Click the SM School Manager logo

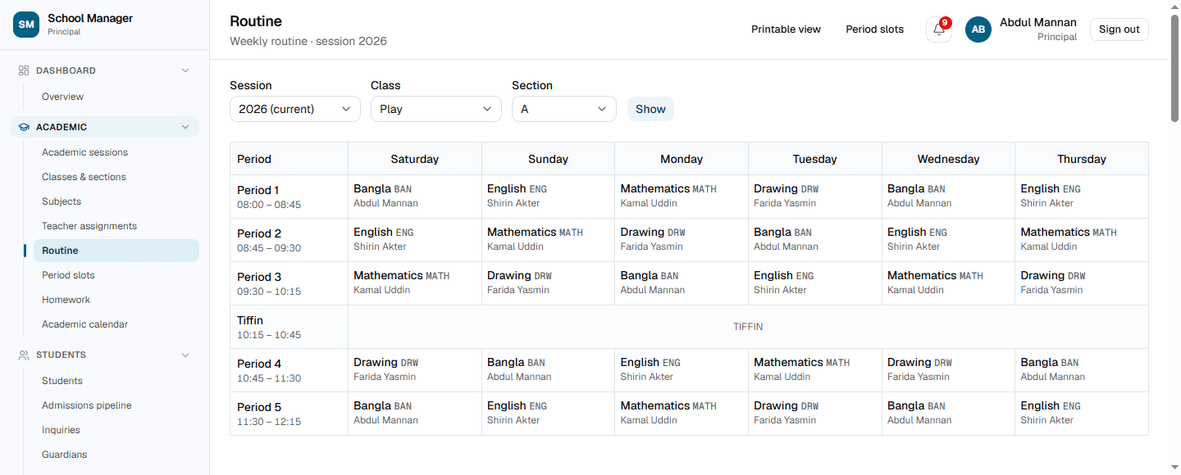click(26, 25)
